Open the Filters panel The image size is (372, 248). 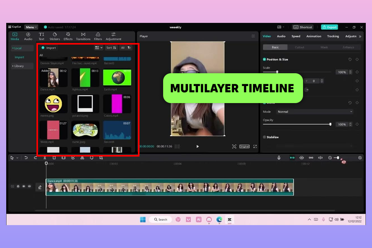(x=98, y=36)
